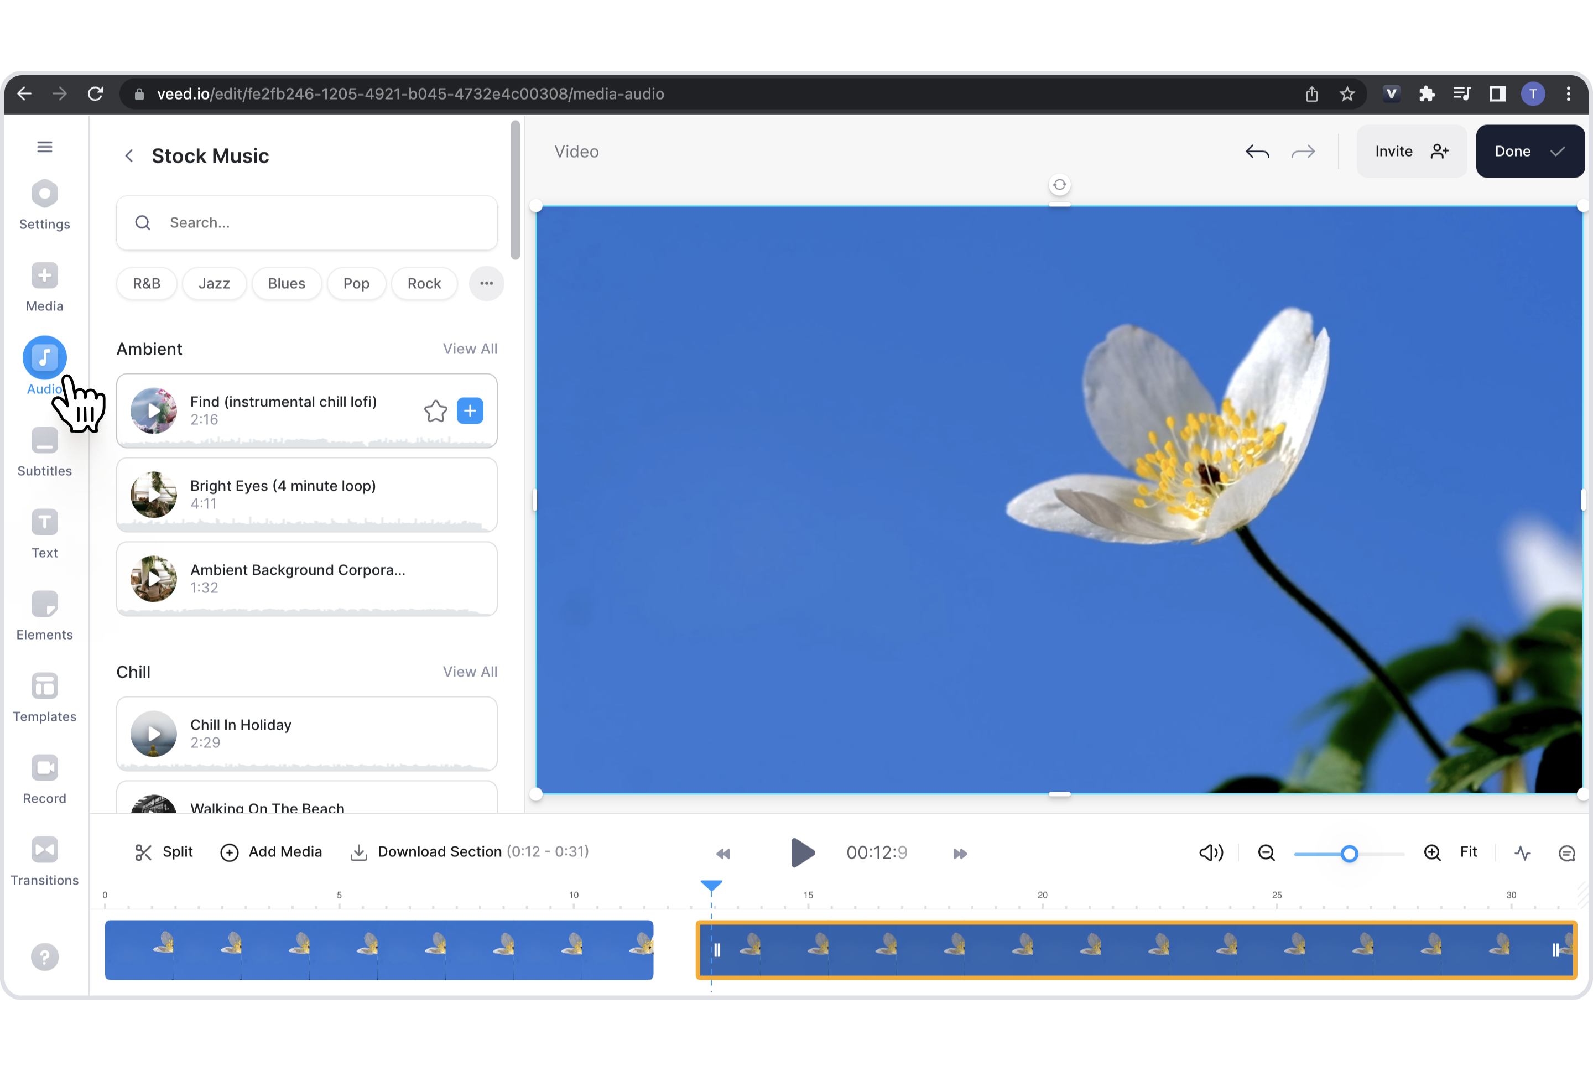Click the browser address bar URL

click(410, 93)
